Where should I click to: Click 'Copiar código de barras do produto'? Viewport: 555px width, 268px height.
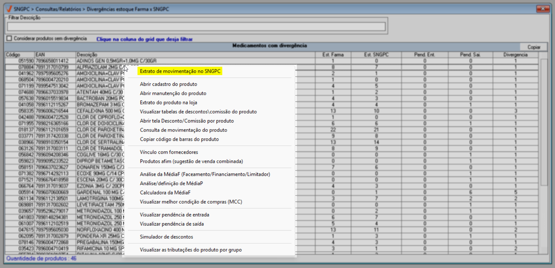[x=179, y=139]
